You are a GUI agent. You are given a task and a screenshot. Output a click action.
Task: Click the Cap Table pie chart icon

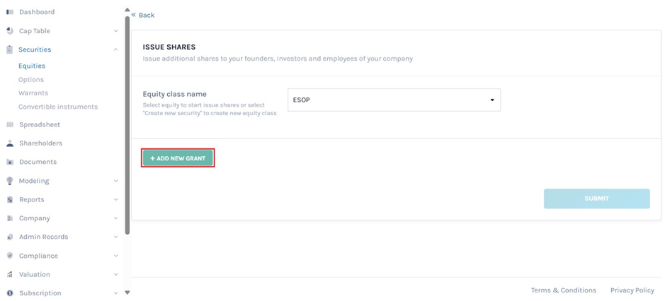coord(10,31)
